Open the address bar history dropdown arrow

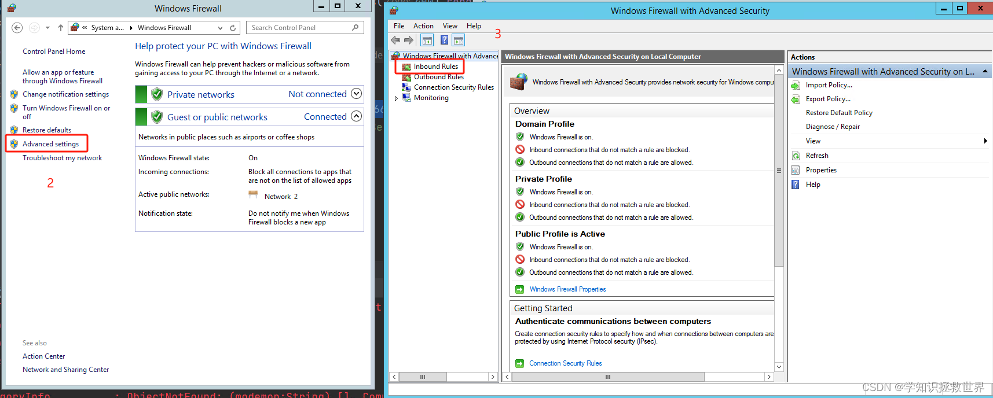pyautogui.click(x=220, y=28)
